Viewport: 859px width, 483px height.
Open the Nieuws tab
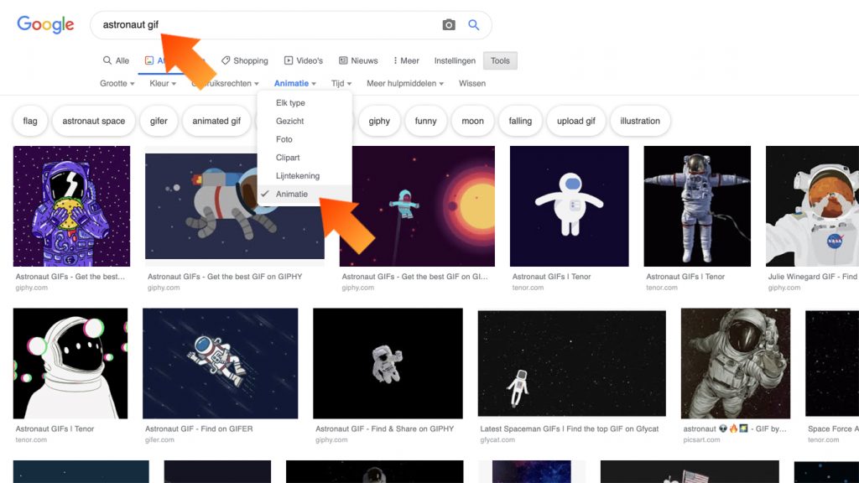358,60
